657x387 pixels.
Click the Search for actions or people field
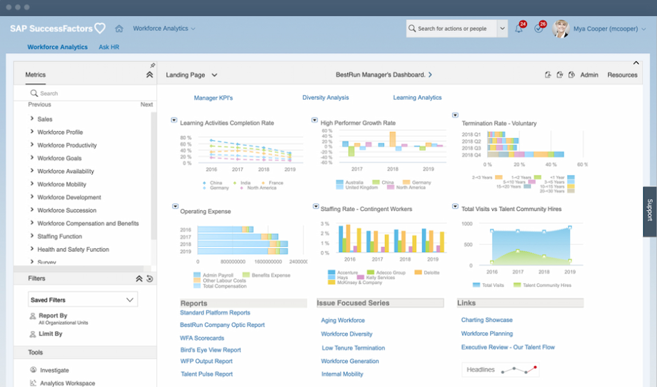click(451, 28)
